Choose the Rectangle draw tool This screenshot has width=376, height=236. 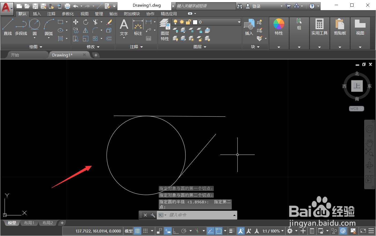(60, 22)
